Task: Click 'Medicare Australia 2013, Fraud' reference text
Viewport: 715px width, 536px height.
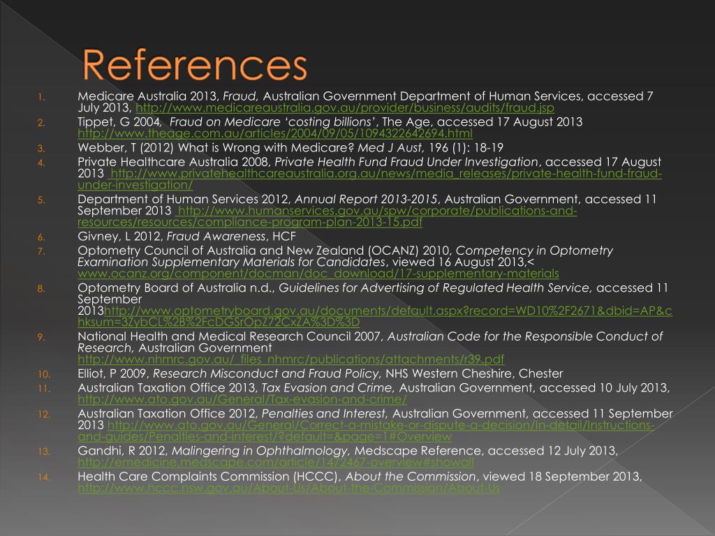Action: (168, 96)
